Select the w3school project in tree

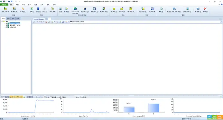[13, 27]
